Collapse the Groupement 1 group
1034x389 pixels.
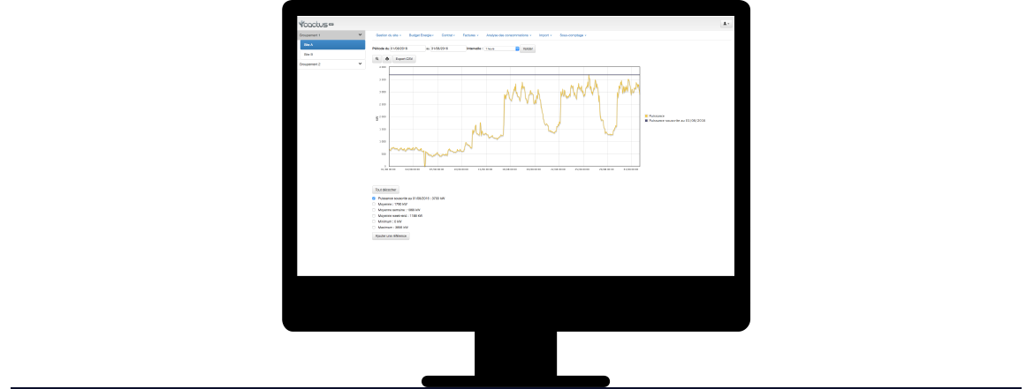click(331, 35)
